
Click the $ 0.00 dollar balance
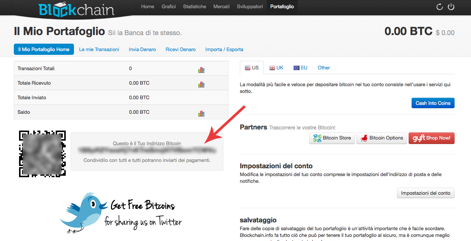[x=445, y=33]
